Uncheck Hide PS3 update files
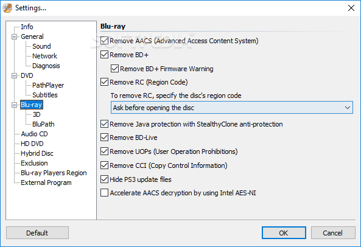This screenshot has width=361, height=247. (104, 179)
